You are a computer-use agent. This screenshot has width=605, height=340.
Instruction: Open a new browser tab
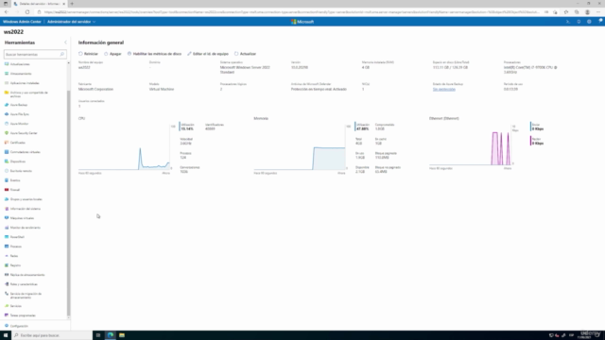pyautogui.click(x=72, y=4)
